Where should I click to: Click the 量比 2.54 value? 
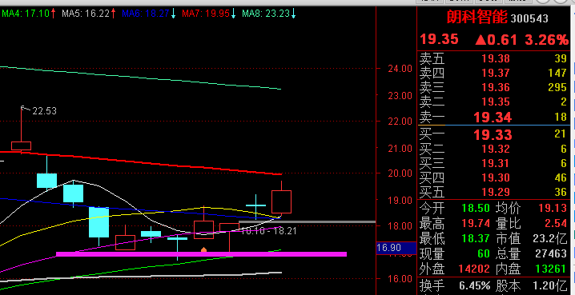click(556, 223)
